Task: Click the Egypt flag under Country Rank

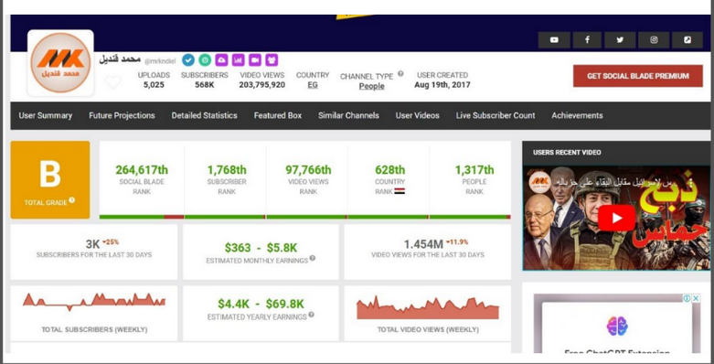Action: (400, 191)
